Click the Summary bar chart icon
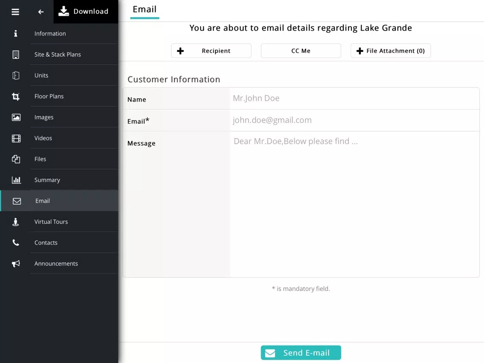The image size is (484, 363). coord(16,180)
